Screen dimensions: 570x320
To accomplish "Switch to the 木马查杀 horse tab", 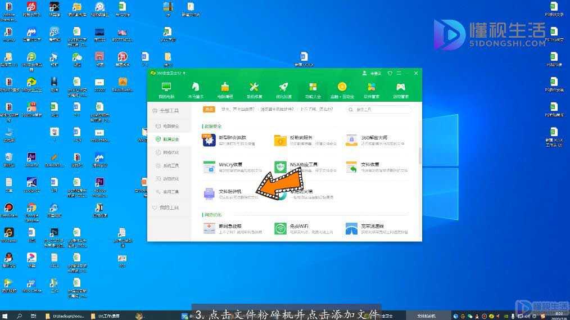I will coord(196,90).
